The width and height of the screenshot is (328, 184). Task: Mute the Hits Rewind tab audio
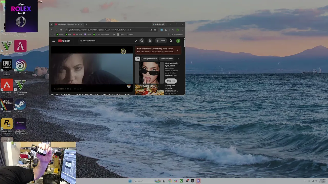[79, 24]
